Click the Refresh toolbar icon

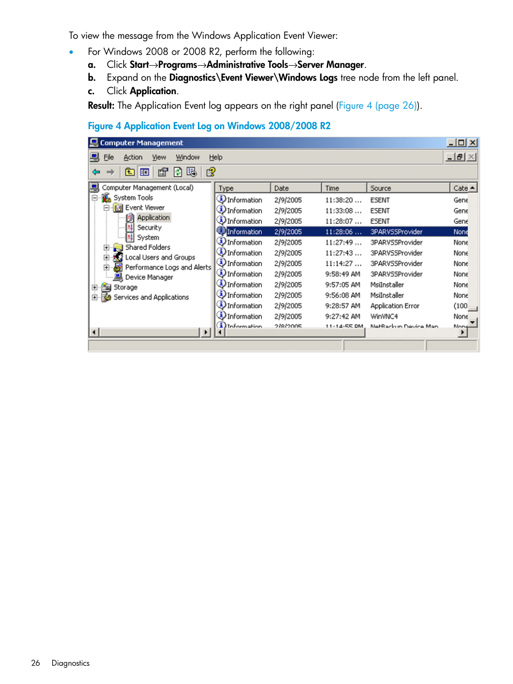[177, 172]
